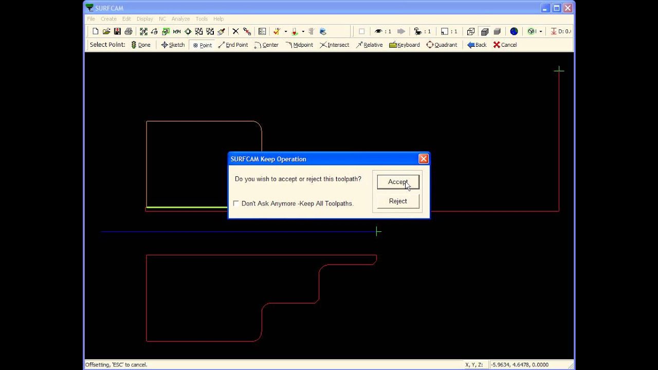Select Quadrant snap mode
Viewport: 658px width, 370px height.
tap(442, 45)
